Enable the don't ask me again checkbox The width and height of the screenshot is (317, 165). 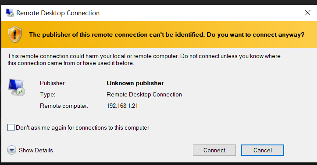pos(11,127)
